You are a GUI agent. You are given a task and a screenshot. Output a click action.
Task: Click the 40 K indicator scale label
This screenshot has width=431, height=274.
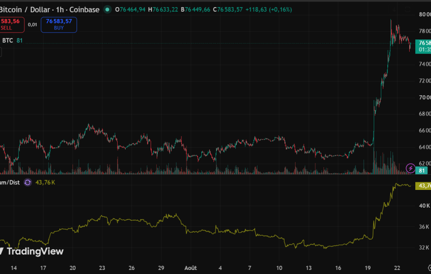[424, 206]
